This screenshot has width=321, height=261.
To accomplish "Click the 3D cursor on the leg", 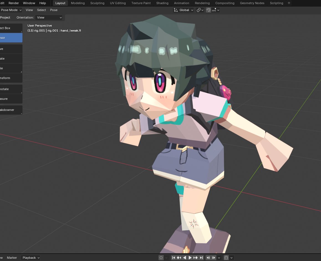I will (x=193, y=224).
